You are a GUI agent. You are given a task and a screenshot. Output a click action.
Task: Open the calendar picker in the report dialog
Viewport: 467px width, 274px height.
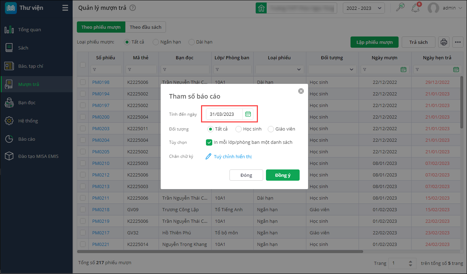click(x=248, y=114)
